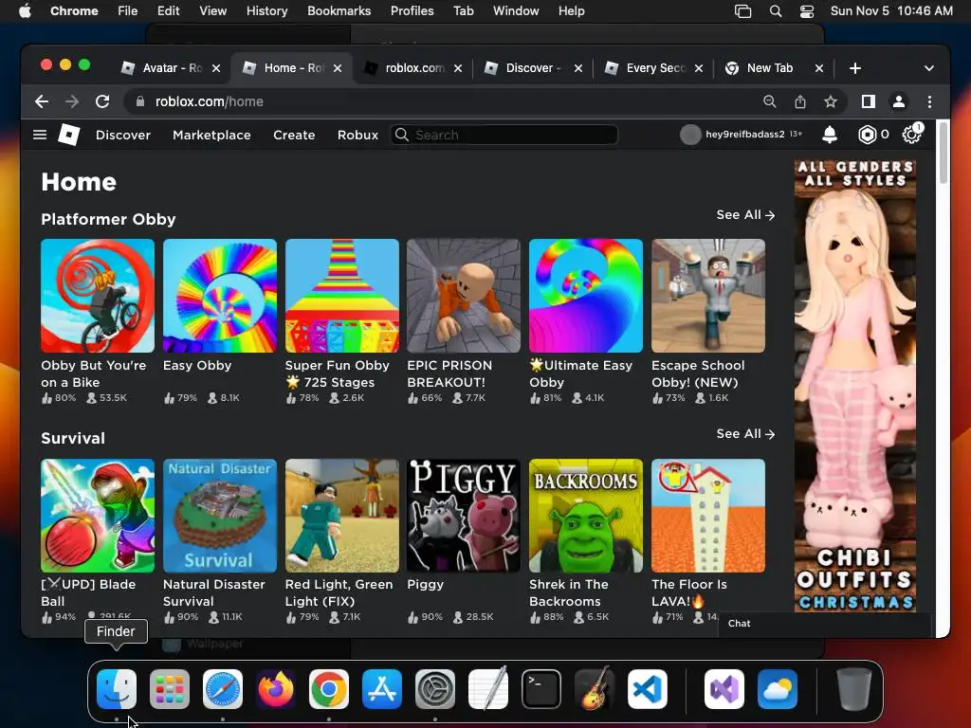
Task: Open macOS Control Center
Action: [x=807, y=11]
